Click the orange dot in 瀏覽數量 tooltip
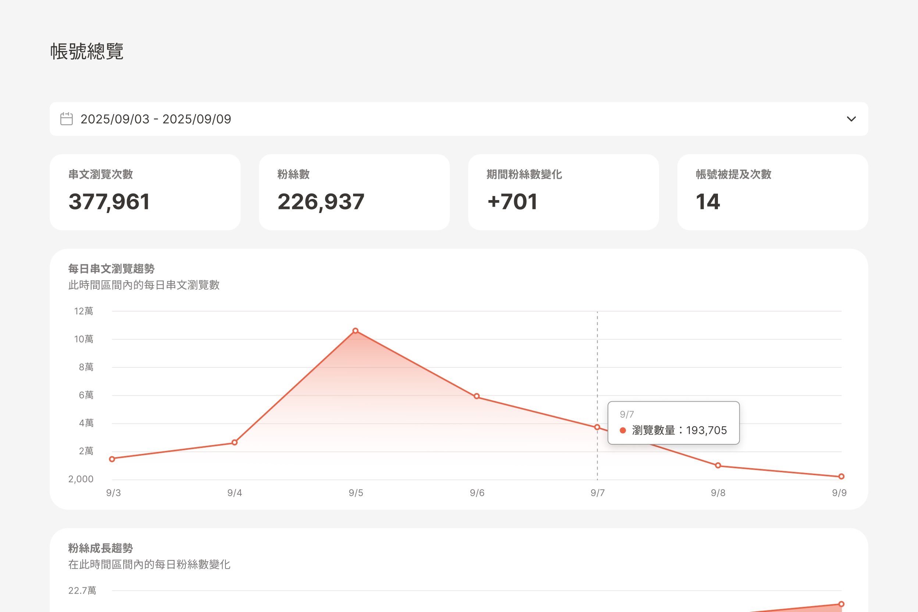This screenshot has width=918, height=612. tap(623, 431)
